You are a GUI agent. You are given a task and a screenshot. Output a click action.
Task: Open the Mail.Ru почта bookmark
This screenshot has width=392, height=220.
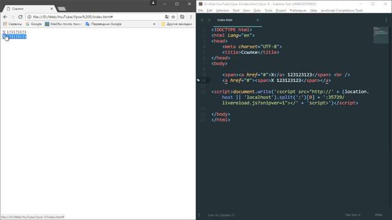[x=63, y=24]
